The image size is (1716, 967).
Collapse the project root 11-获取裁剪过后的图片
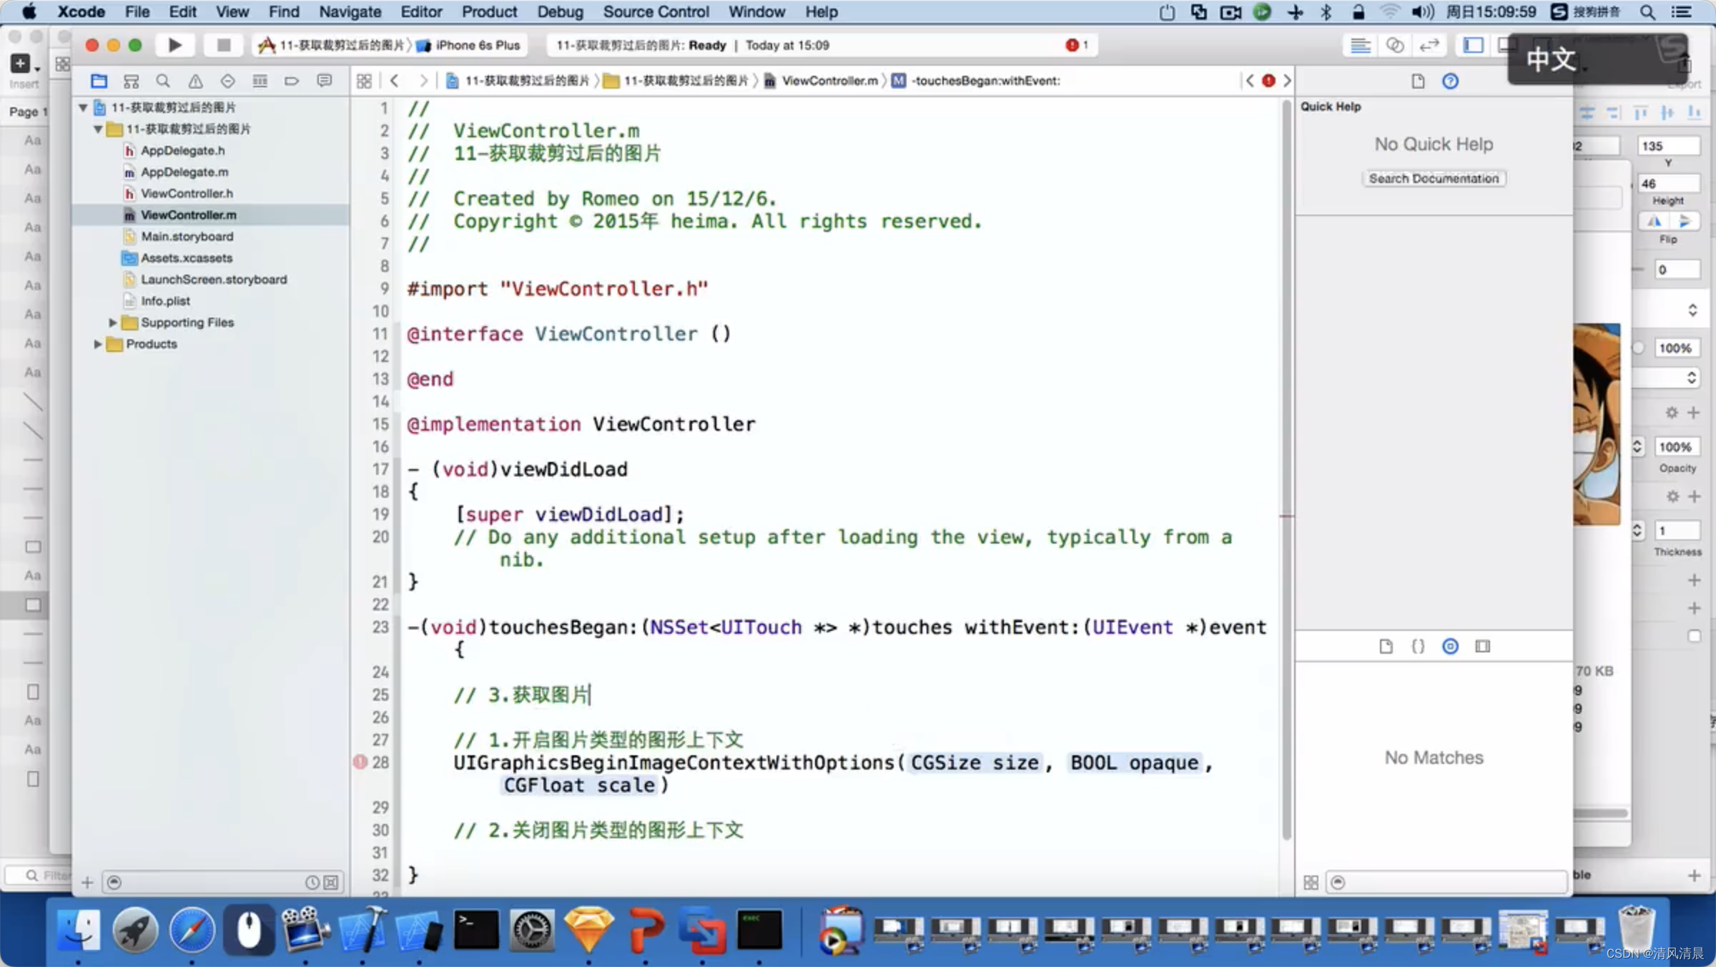point(83,107)
